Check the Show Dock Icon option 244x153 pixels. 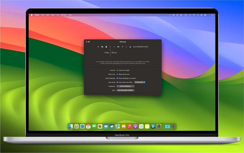117,74
